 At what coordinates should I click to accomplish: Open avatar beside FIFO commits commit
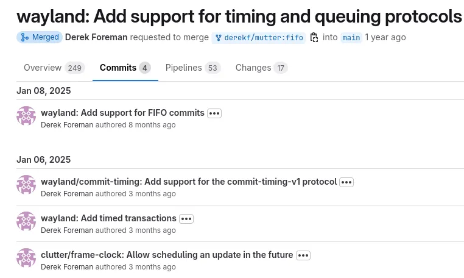tap(26, 116)
